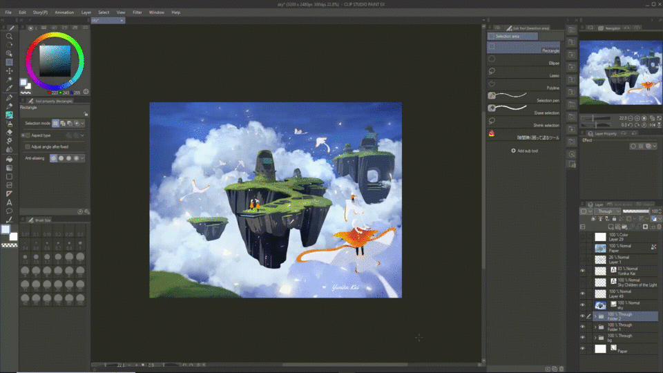This screenshot has height=373, width=663.
Task: Open the Filter menu
Action: tap(137, 12)
